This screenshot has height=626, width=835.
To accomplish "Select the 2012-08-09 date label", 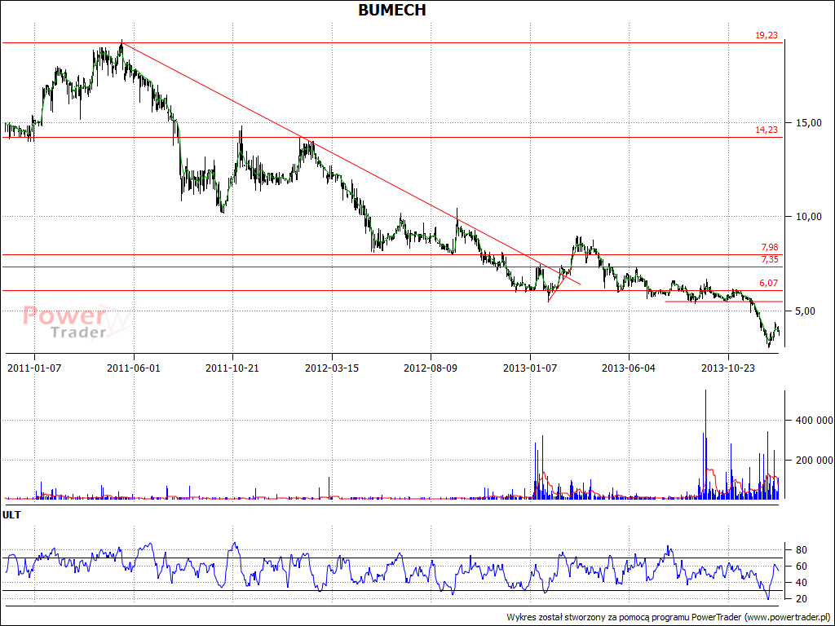I will (x=431, y=368).
